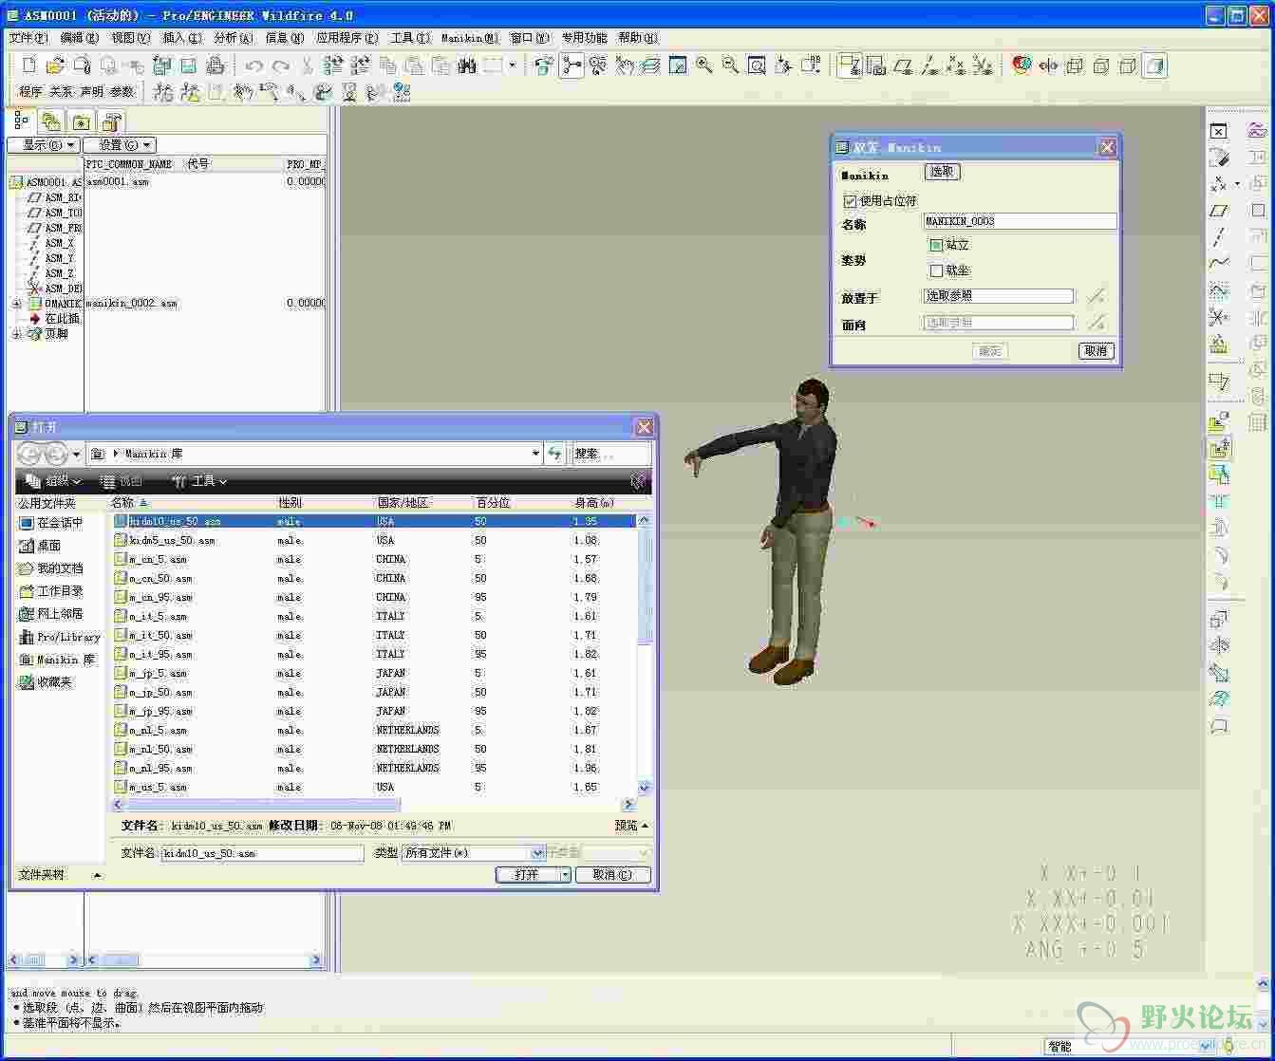Open the Manikin(M) menu

(x=470, y=38)
